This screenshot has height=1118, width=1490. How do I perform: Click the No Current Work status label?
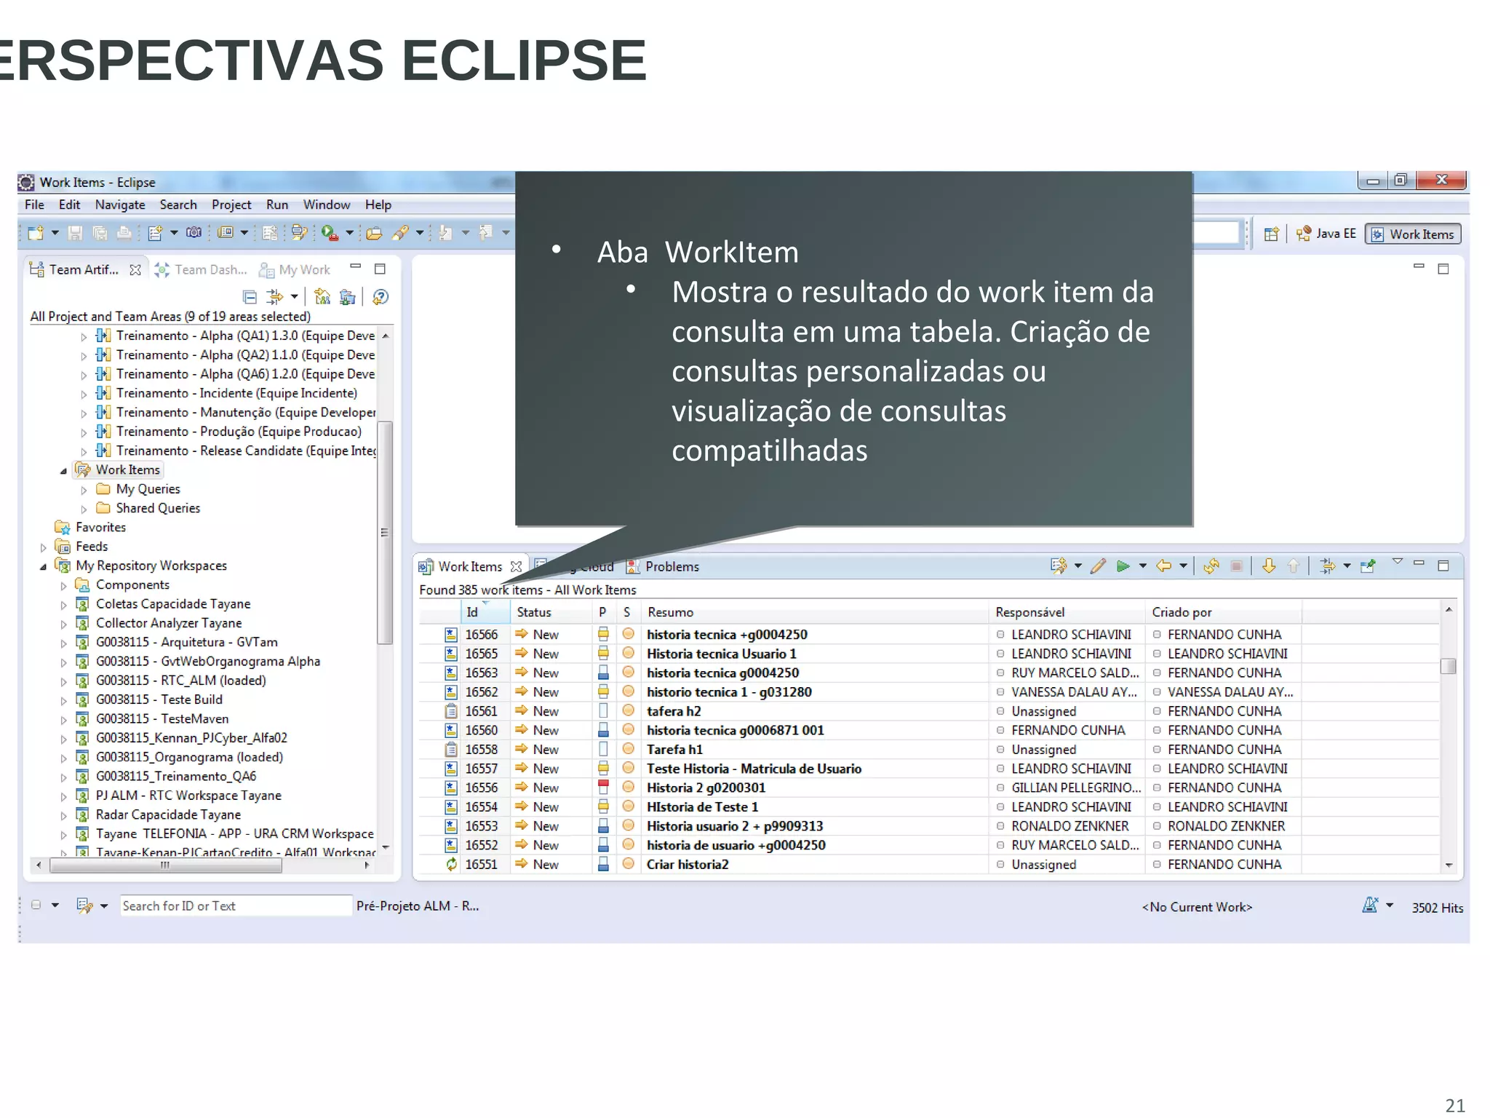(1197, 908)
